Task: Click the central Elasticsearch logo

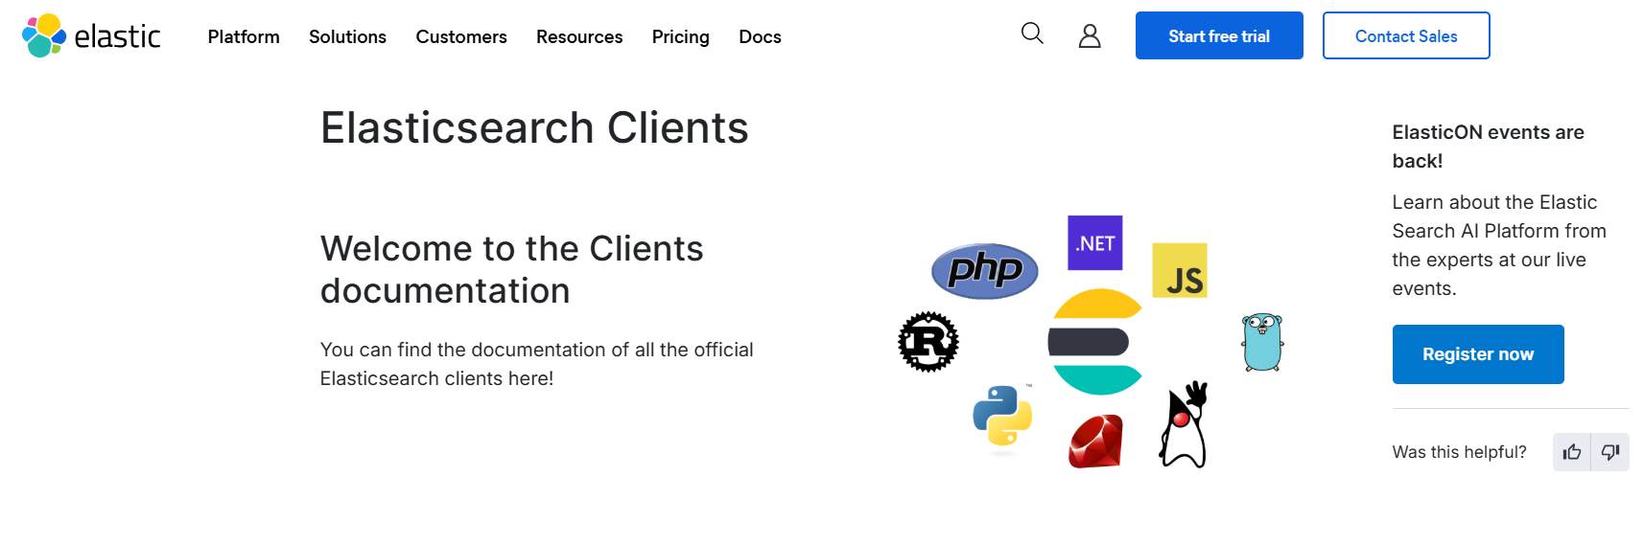Action: (1095, 342)
